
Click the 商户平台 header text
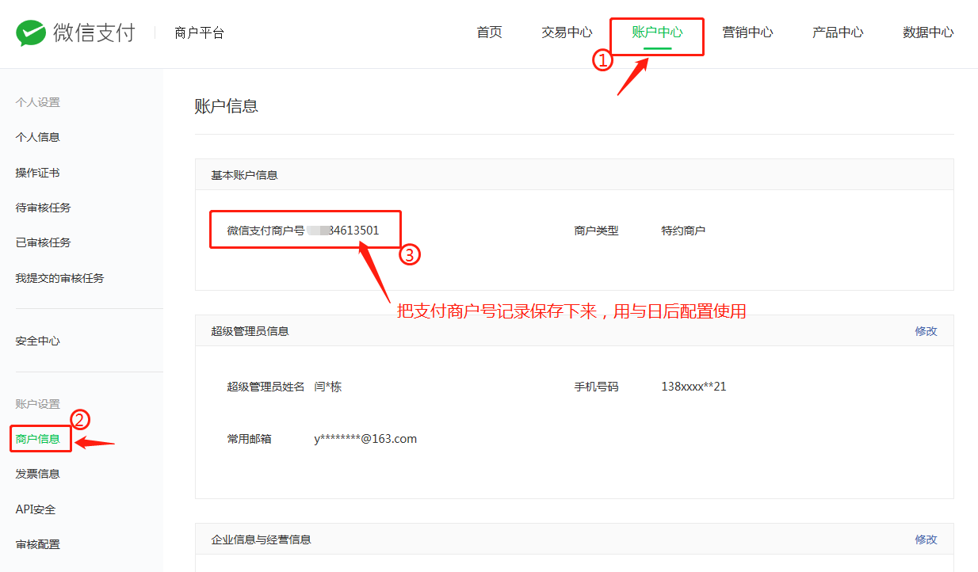(200, 32)
